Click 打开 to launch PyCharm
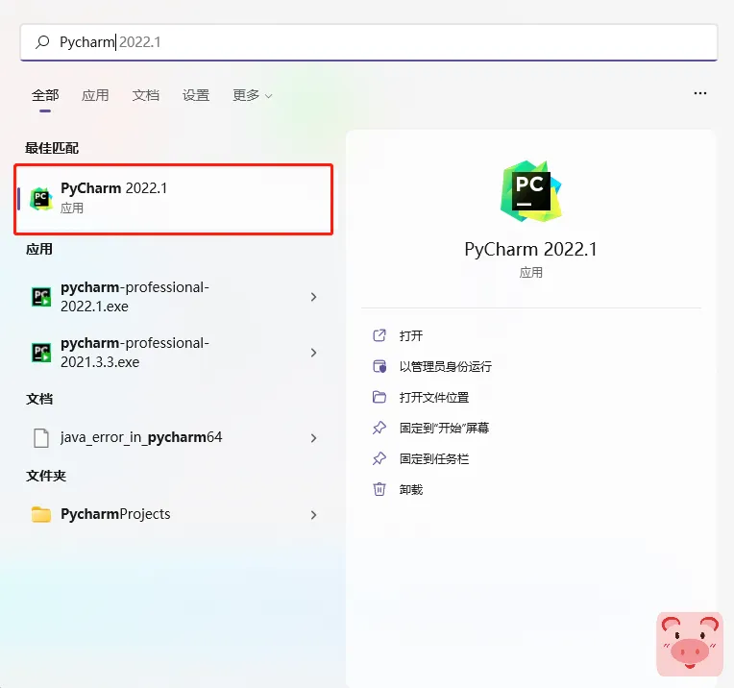The height and width of the screenshot is (688, 734). pos(411,335)
